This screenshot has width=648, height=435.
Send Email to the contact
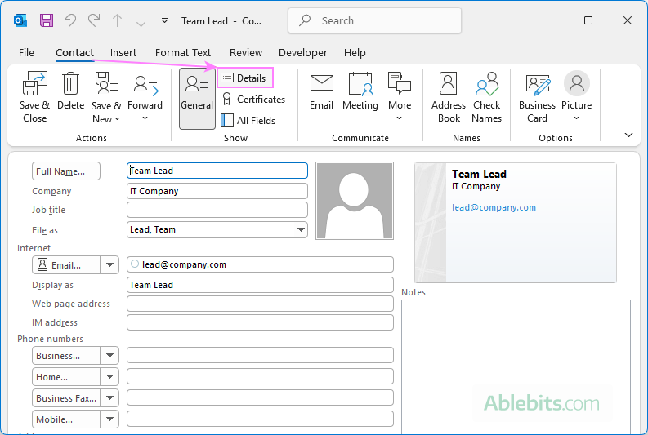pyautogui.click(x=321, y=91)
